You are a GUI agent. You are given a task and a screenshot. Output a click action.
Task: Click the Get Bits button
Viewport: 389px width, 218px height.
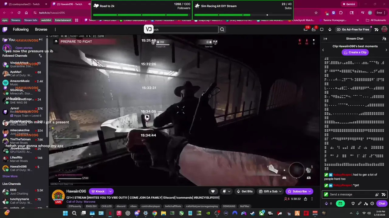tap(244, 191)
